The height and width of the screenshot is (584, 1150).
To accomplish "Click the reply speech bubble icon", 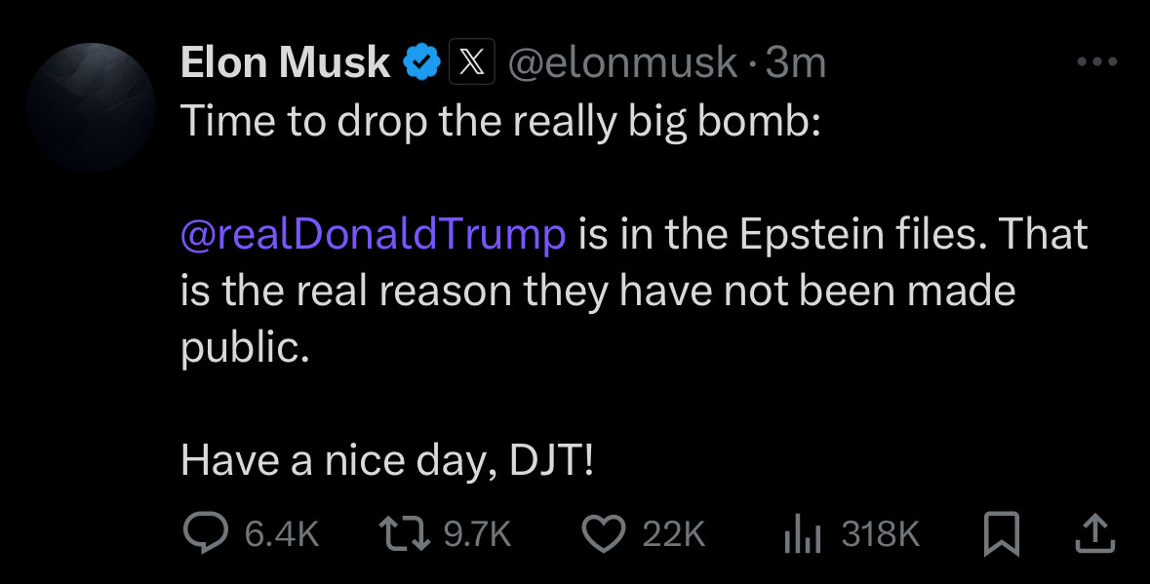I will 205,533.
